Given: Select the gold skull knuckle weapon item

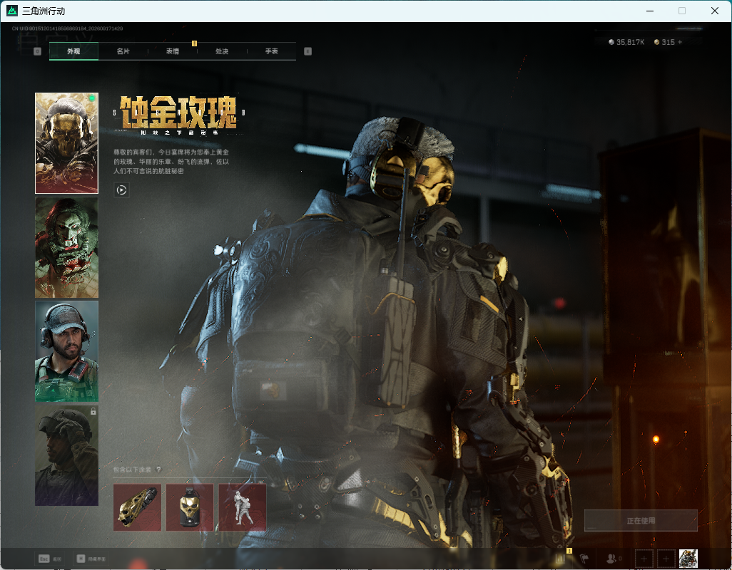Looking at the screenshot, I should pyautogui.click(x=137, y=507).
